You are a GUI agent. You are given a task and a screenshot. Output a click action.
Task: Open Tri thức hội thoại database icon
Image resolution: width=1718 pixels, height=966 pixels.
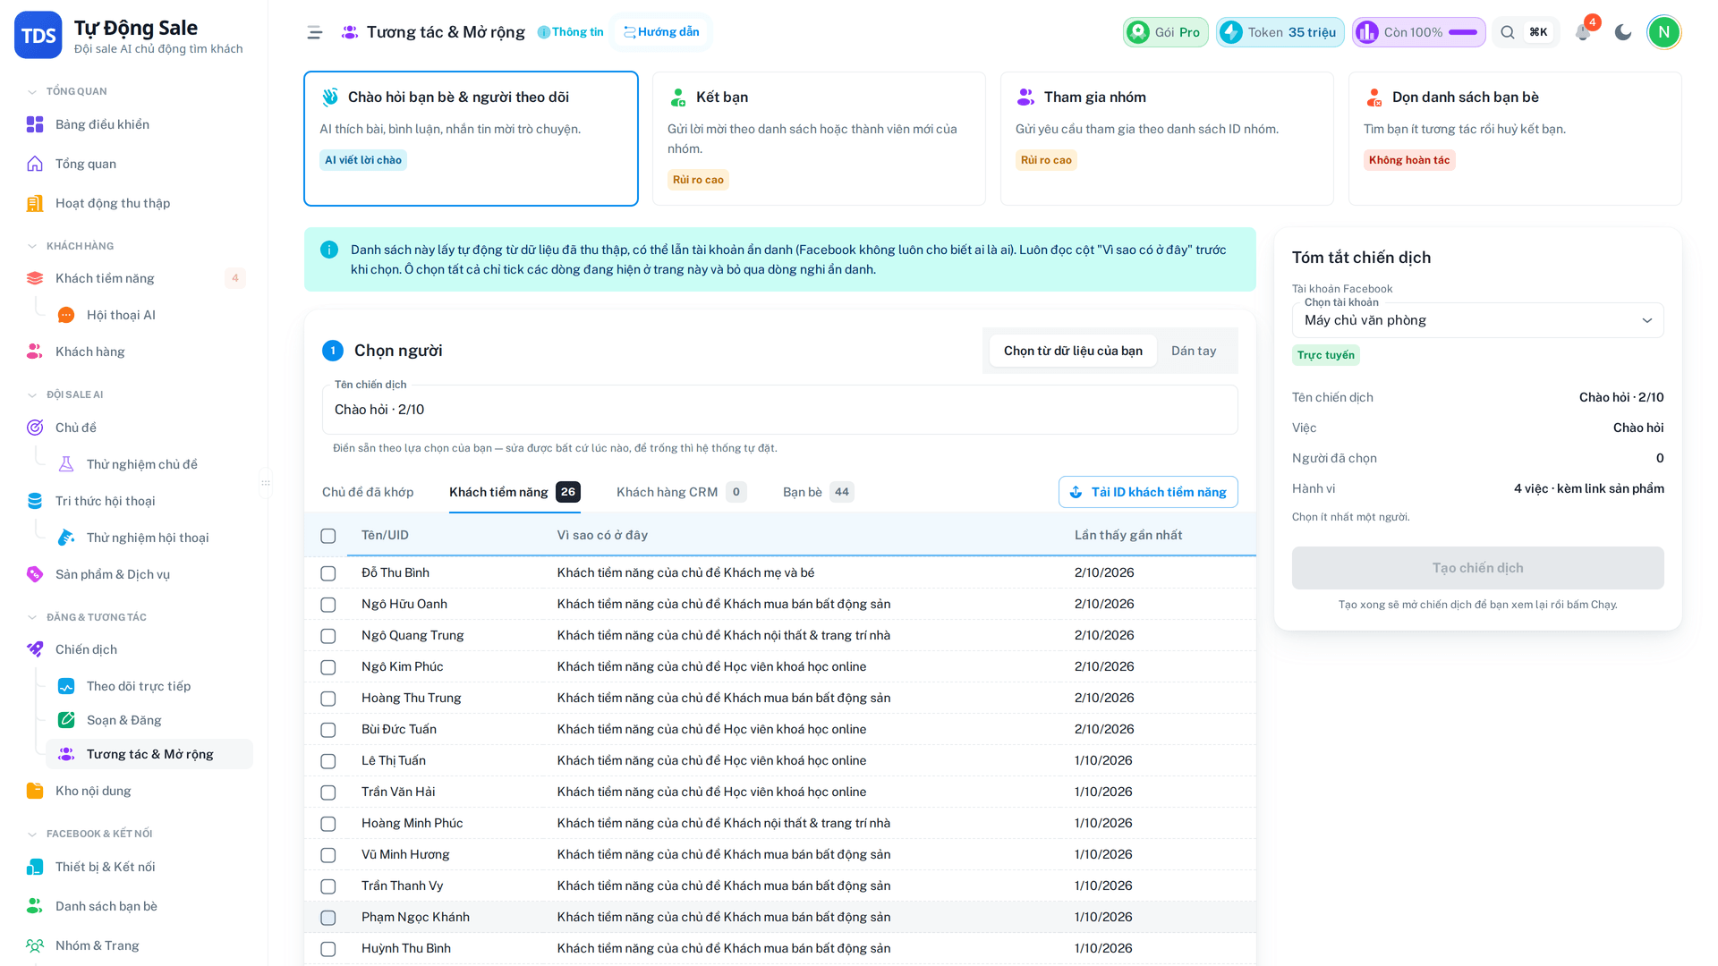(35, 501)
